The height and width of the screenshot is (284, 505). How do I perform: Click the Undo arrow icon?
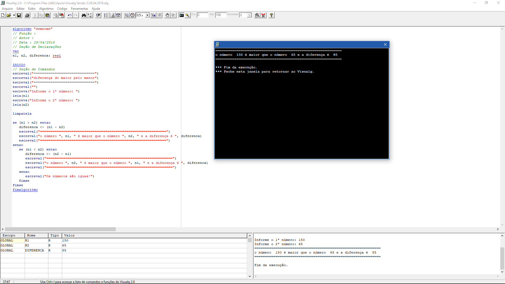click(x=69, y=15)
